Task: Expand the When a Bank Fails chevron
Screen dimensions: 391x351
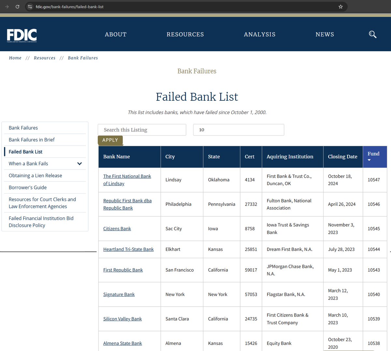Action: coord(80,164)
